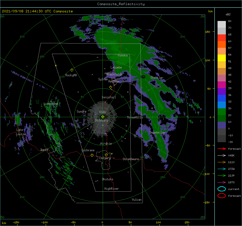Click the Banff label
242x226 pixels.
pos(44,150)
